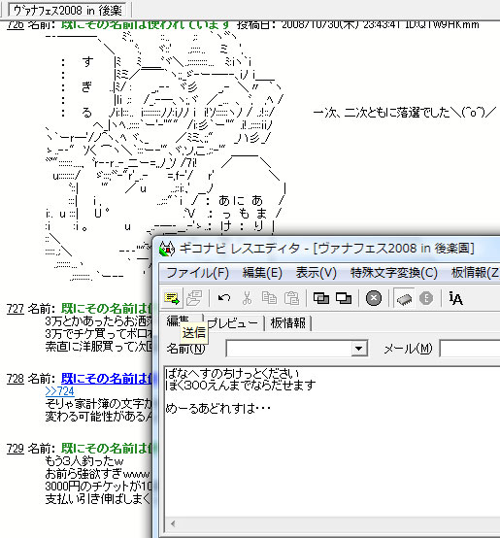Image resolution: width=500 pixels, height=538 pixels.
Task: Click the round X cancel icon
Action: pyautogui.click(x=374, y=298)
